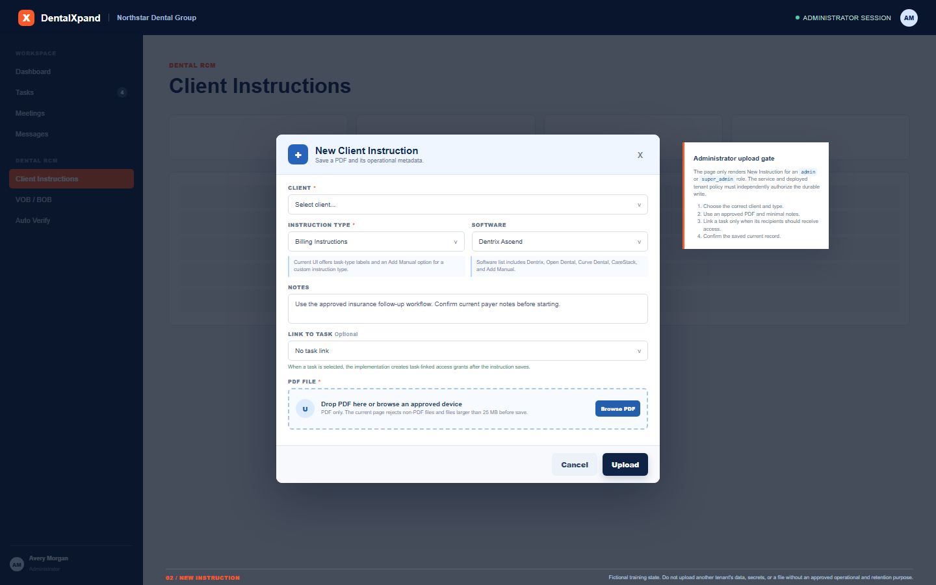This screenshot has height=585, width=936.
Task: Open the Link to Task dropdown
Action: pos(468,350)
